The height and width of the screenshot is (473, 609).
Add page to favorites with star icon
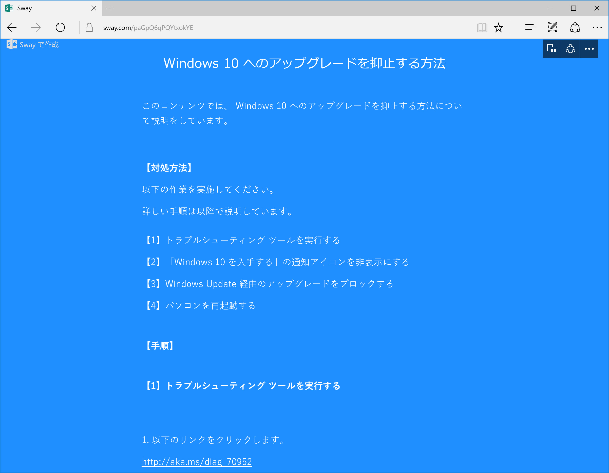pyautogui.click(x=498, y=28)
